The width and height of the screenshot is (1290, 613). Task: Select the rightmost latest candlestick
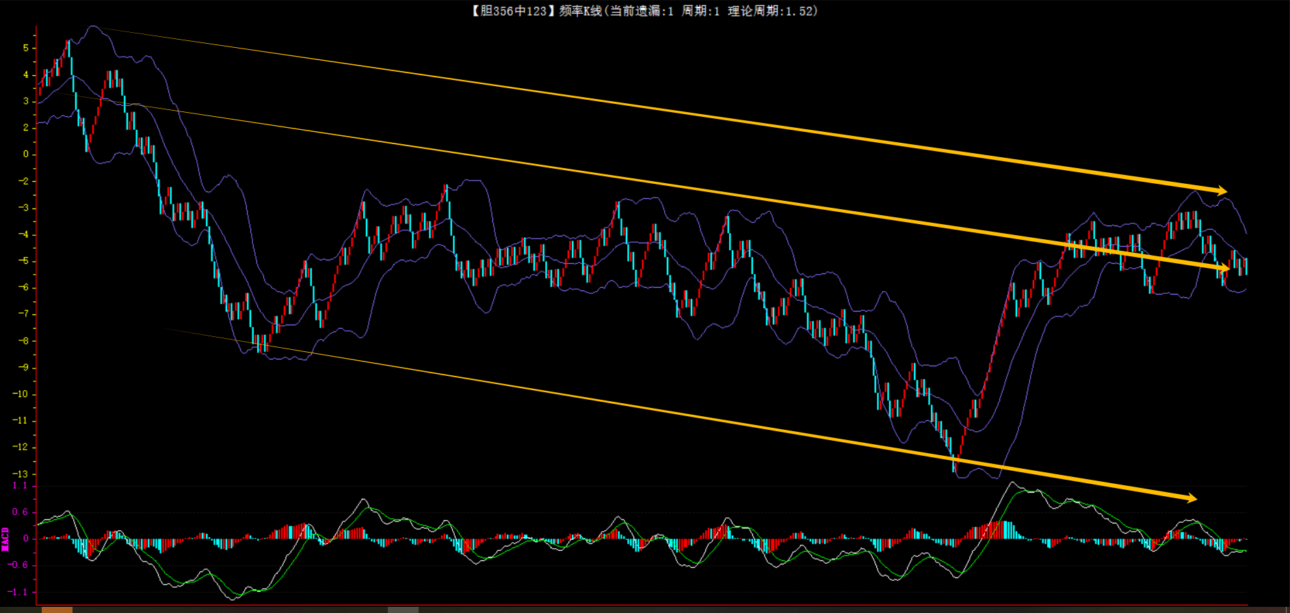(1246, 266)
